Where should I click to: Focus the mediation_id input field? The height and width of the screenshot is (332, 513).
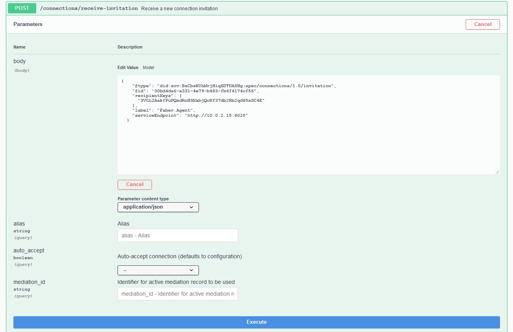click(x=177, y=293)
